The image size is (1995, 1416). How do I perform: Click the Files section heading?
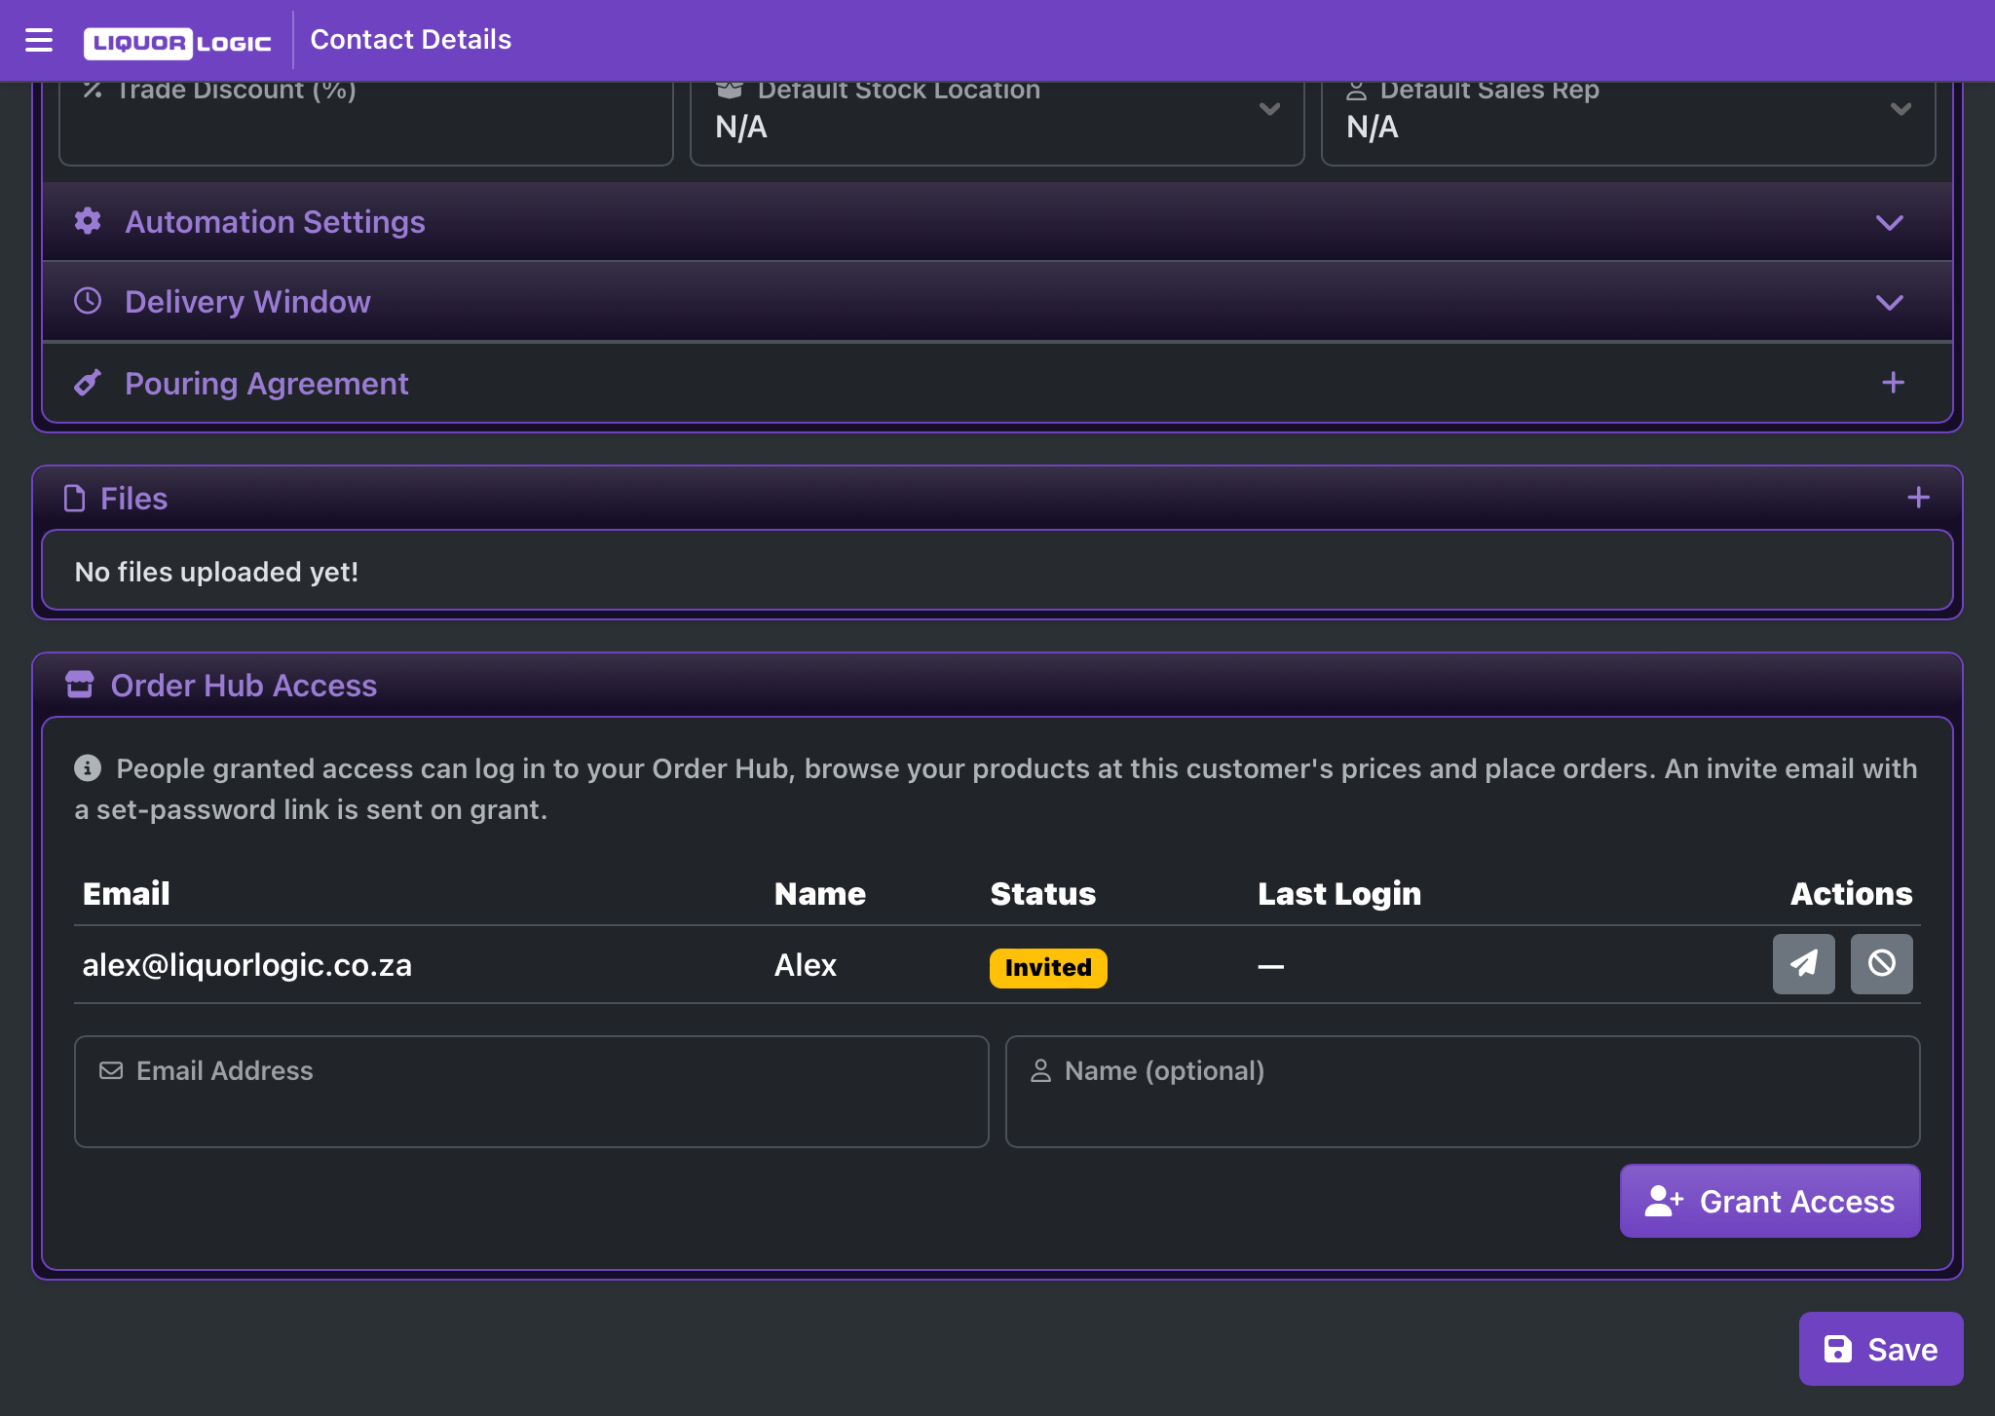pyautogui.click(x=134, y=499)
